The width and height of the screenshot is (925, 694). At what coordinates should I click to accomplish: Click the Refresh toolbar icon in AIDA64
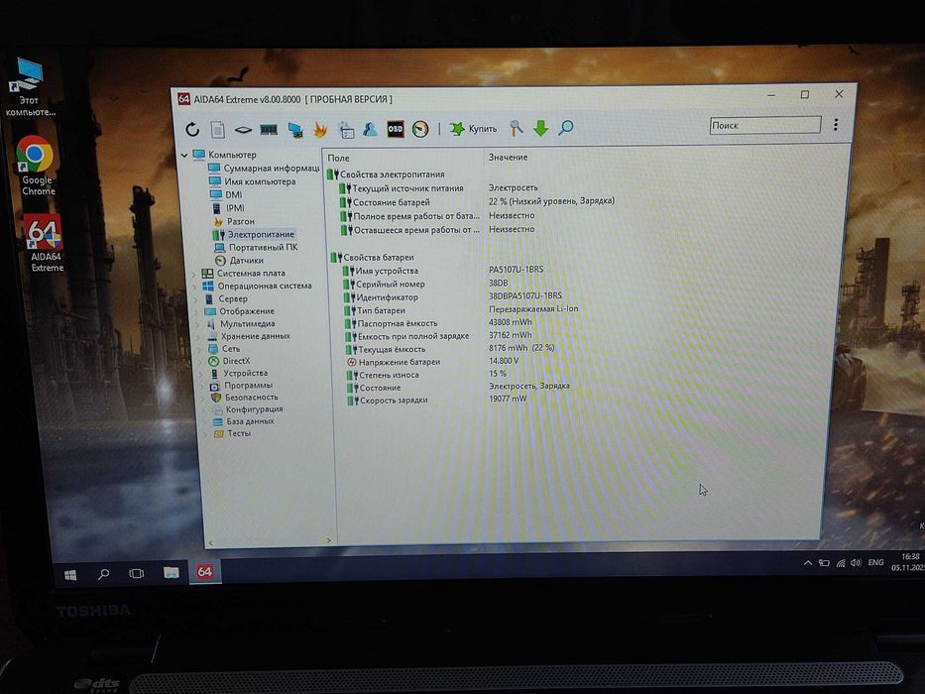pos(192,129)
